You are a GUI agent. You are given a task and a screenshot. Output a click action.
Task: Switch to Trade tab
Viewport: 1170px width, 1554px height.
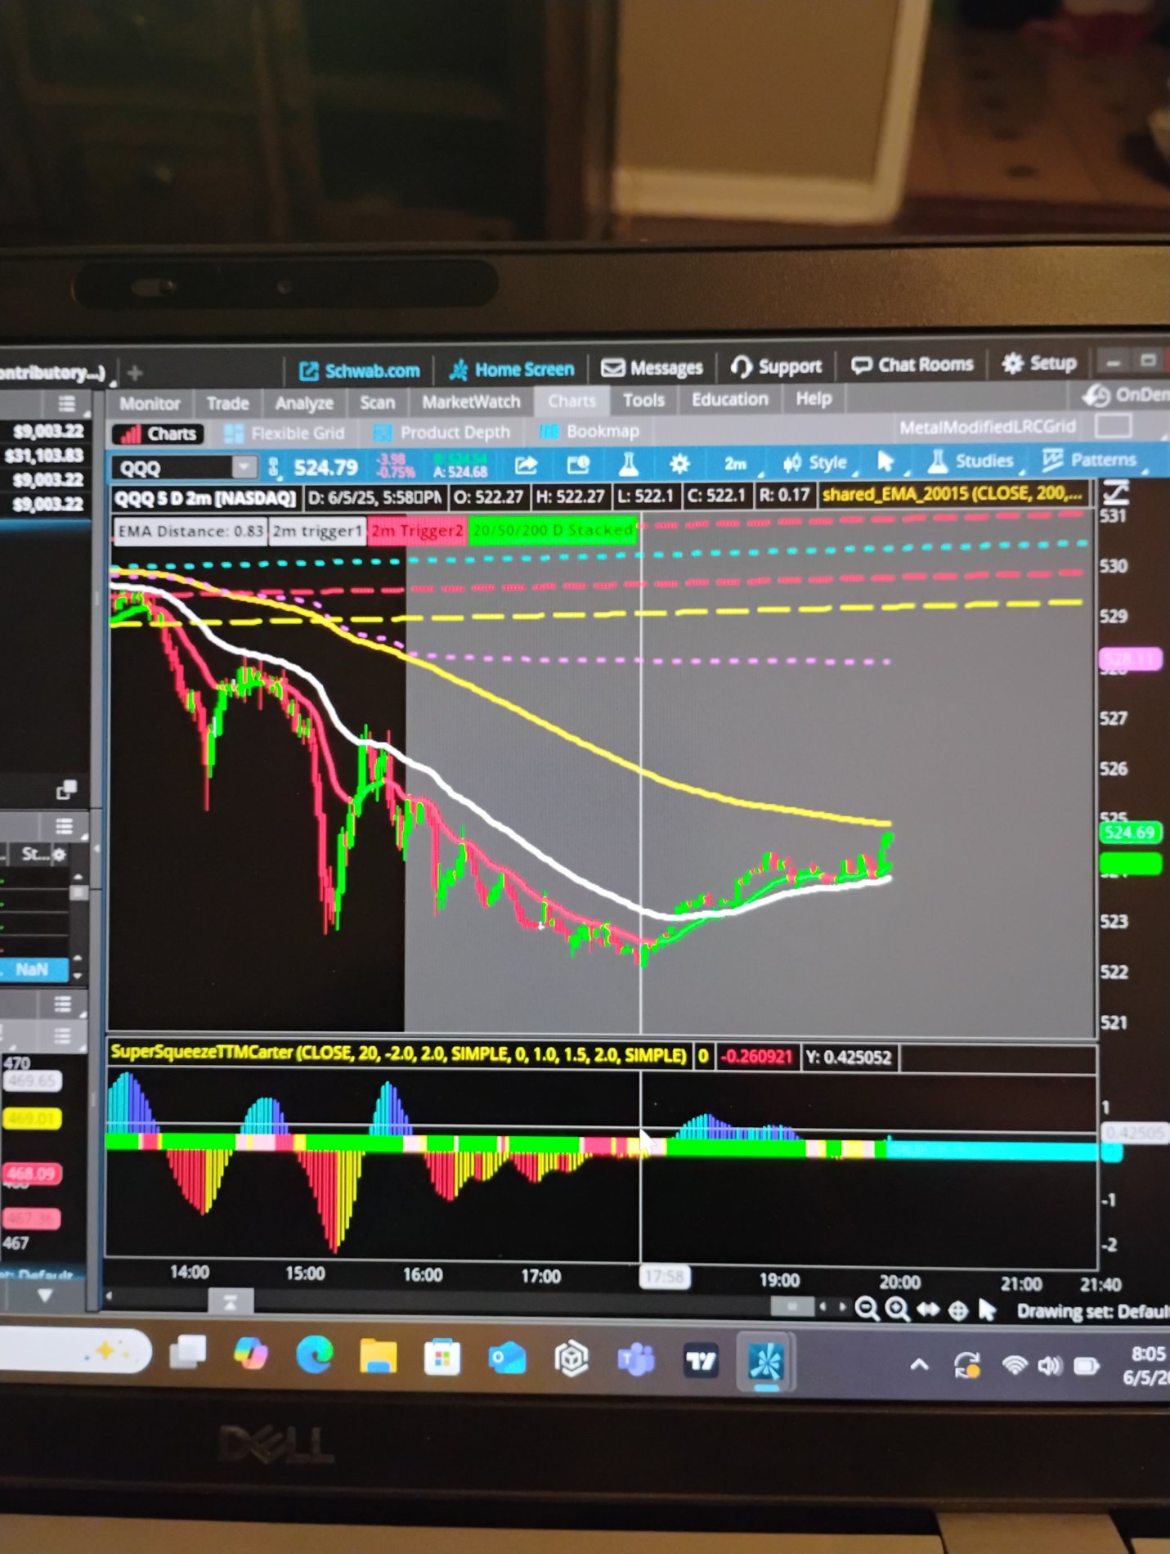tap(227, 403)
